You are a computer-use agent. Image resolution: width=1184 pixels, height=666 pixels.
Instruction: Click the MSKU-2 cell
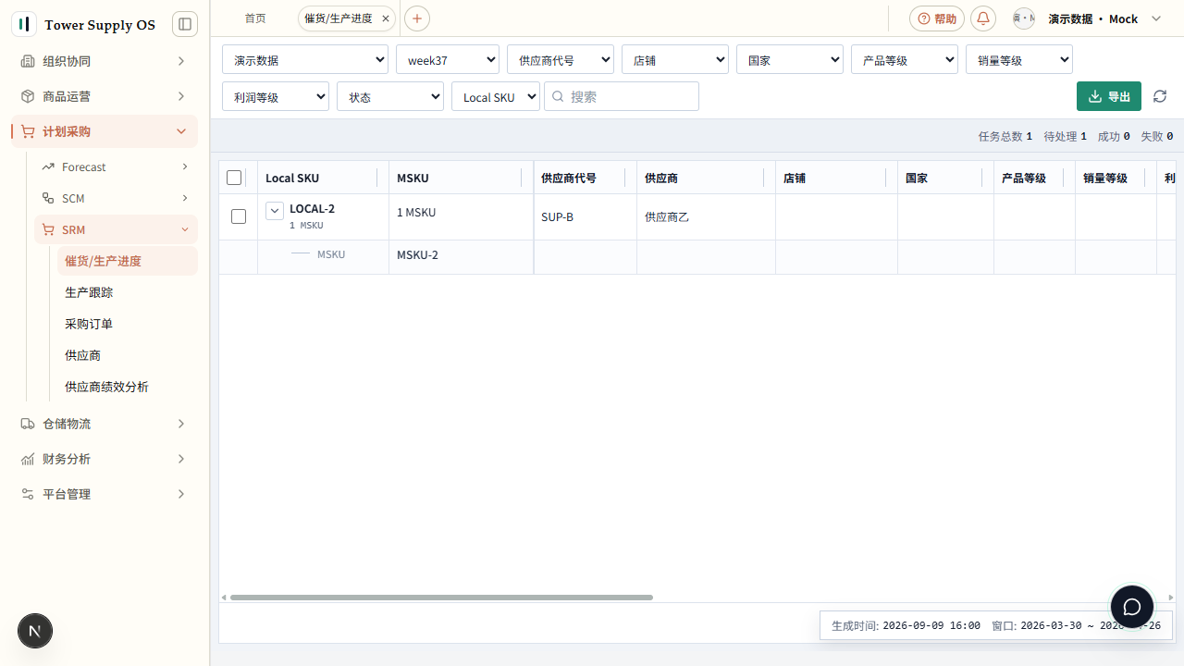pos(461,255)
